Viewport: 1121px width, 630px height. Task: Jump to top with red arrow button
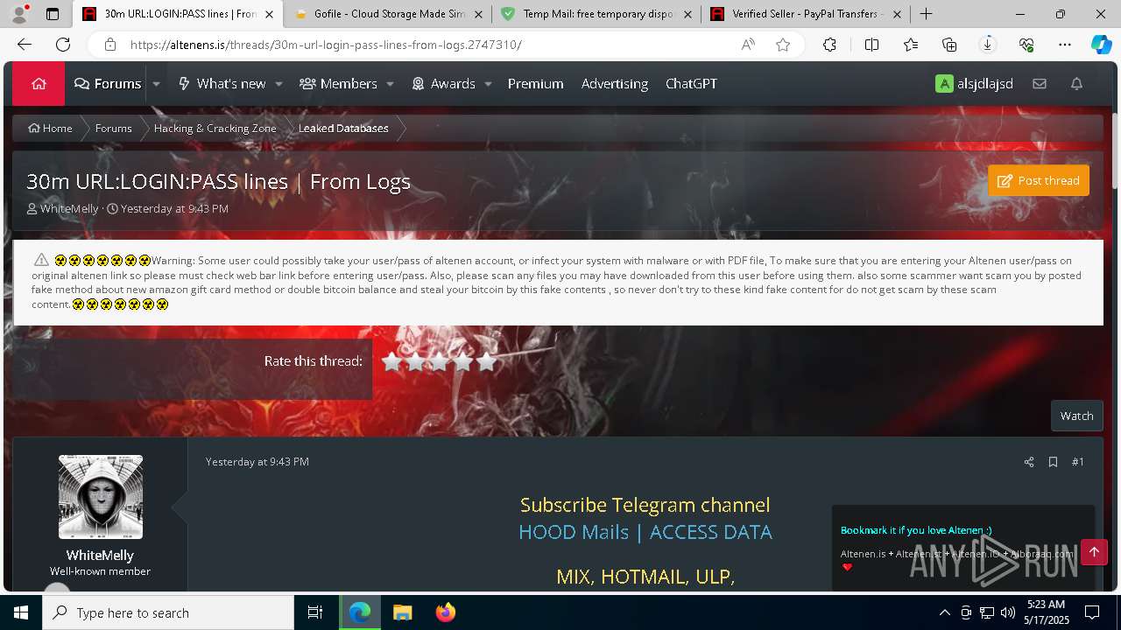(1094, 552)
